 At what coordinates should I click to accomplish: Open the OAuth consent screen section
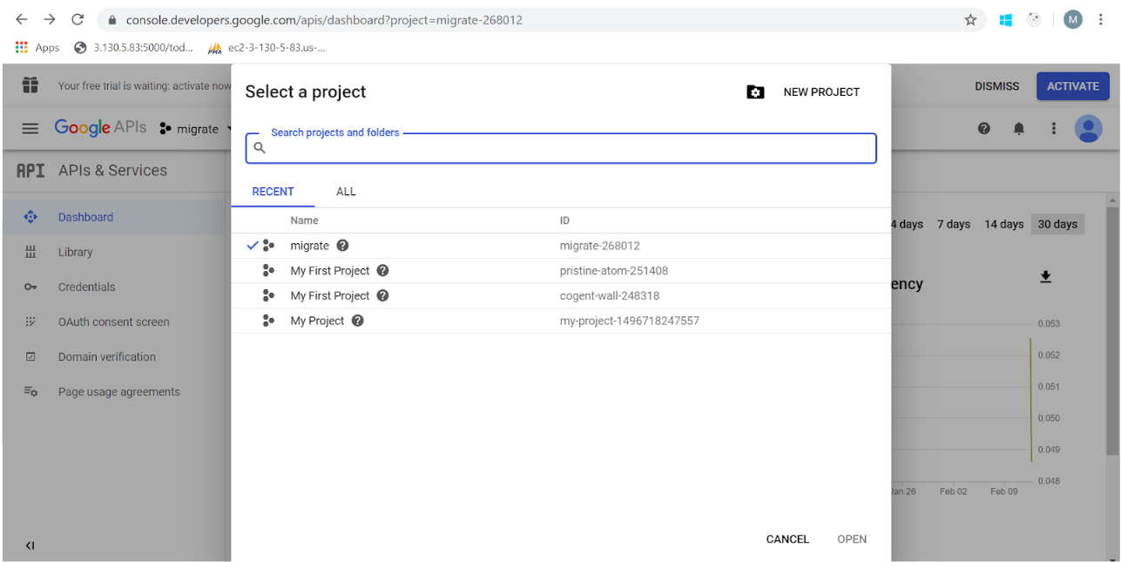108,321
